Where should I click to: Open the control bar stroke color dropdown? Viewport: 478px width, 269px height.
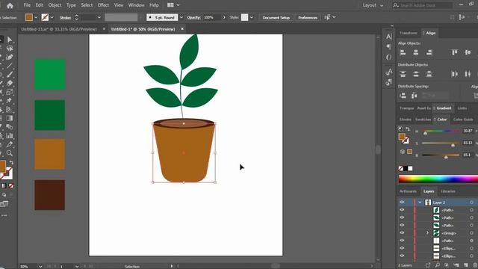click(52, 17)
